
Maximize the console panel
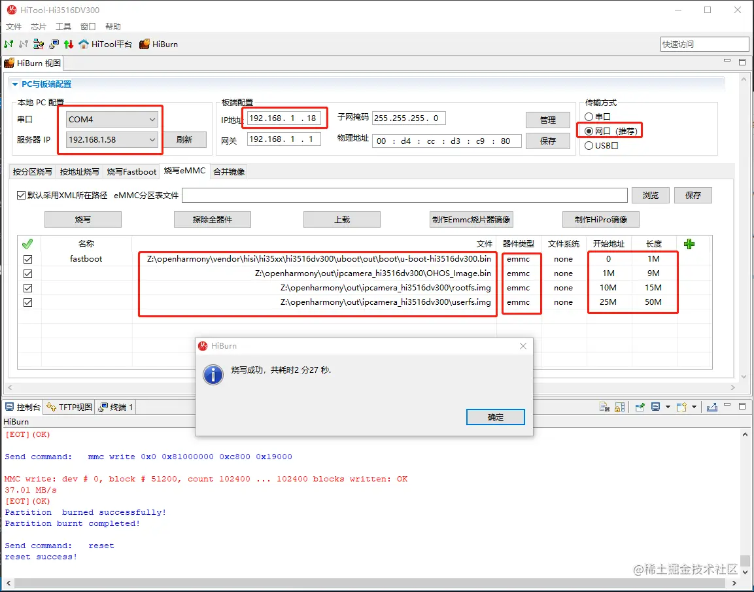click(742, 406)
